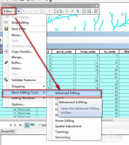Screen dimensions: 129x145
Task: Open the Create Features window icon
Action: pyautogui.click(x=96, y=11)
